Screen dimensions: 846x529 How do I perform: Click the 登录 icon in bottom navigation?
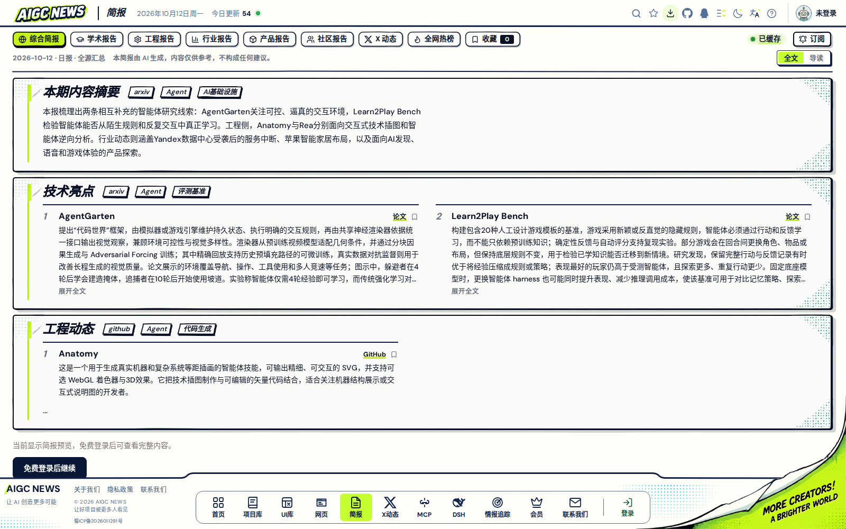click(628, 507)
